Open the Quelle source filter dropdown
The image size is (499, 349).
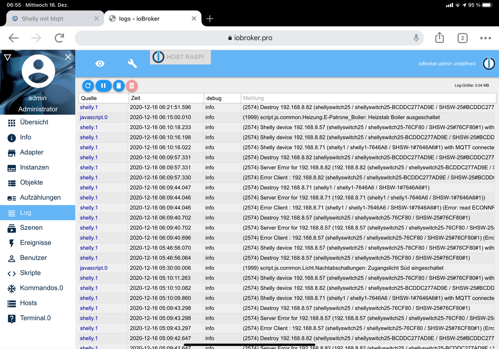click(x=104, y=98)
